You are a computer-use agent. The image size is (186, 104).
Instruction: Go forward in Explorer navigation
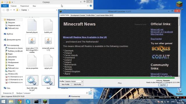(8, 10)
